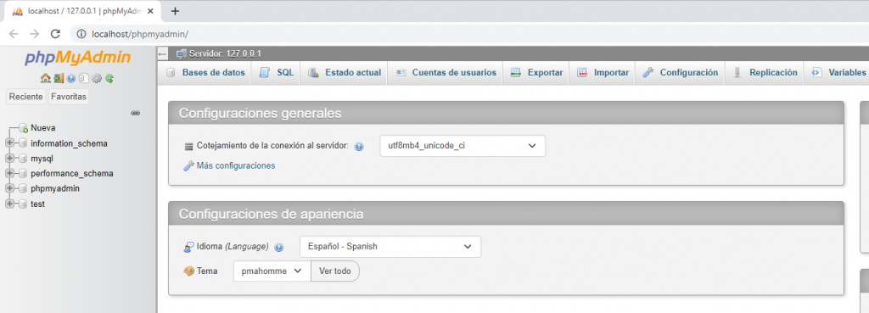Open the Más configuraciones link
Viewport: 869px width, 313px height.
(236, 165)
